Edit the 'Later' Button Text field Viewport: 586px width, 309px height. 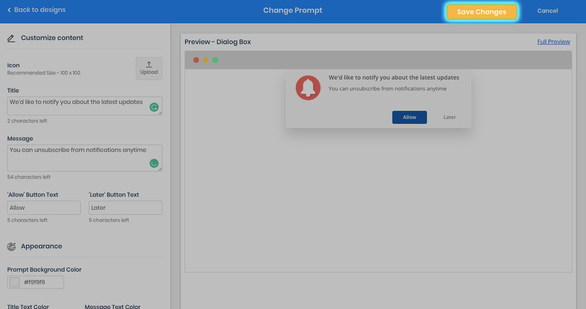pos(125,208)
